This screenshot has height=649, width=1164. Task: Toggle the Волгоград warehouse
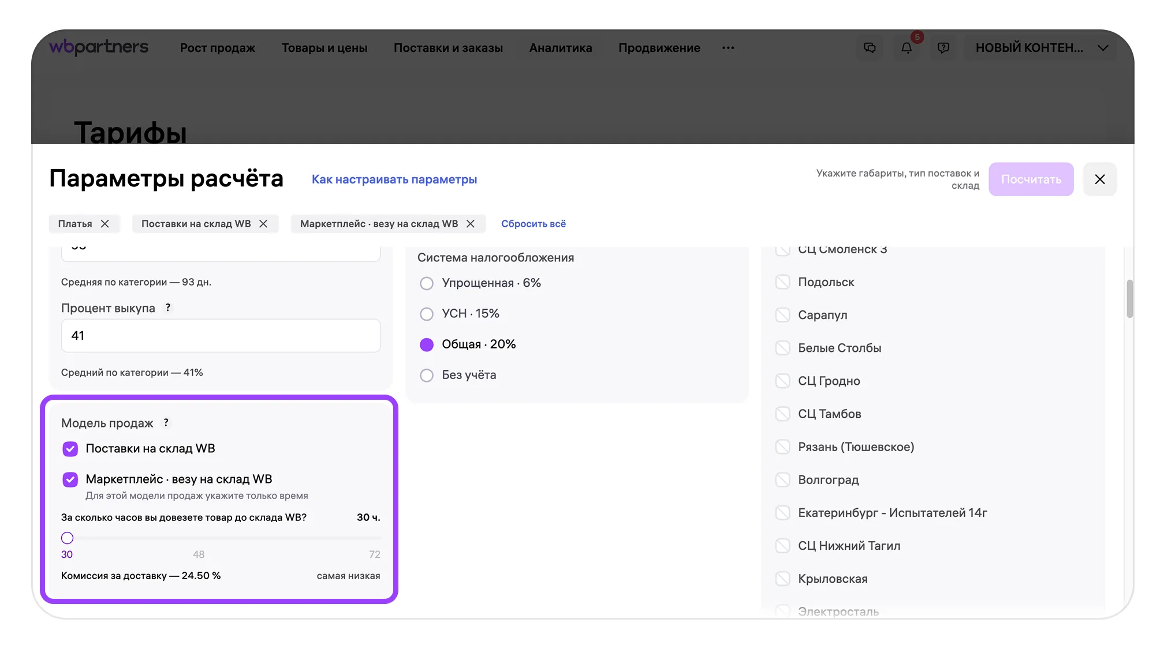(783, 479)
